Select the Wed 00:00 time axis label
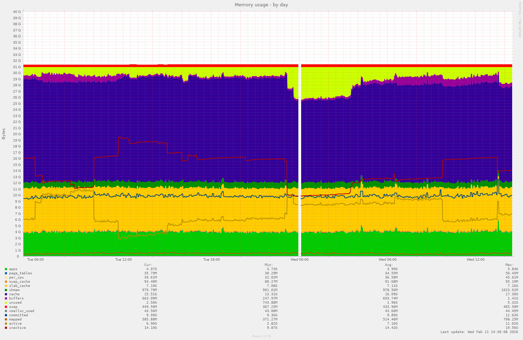523x340 pixels. (299, 260)
